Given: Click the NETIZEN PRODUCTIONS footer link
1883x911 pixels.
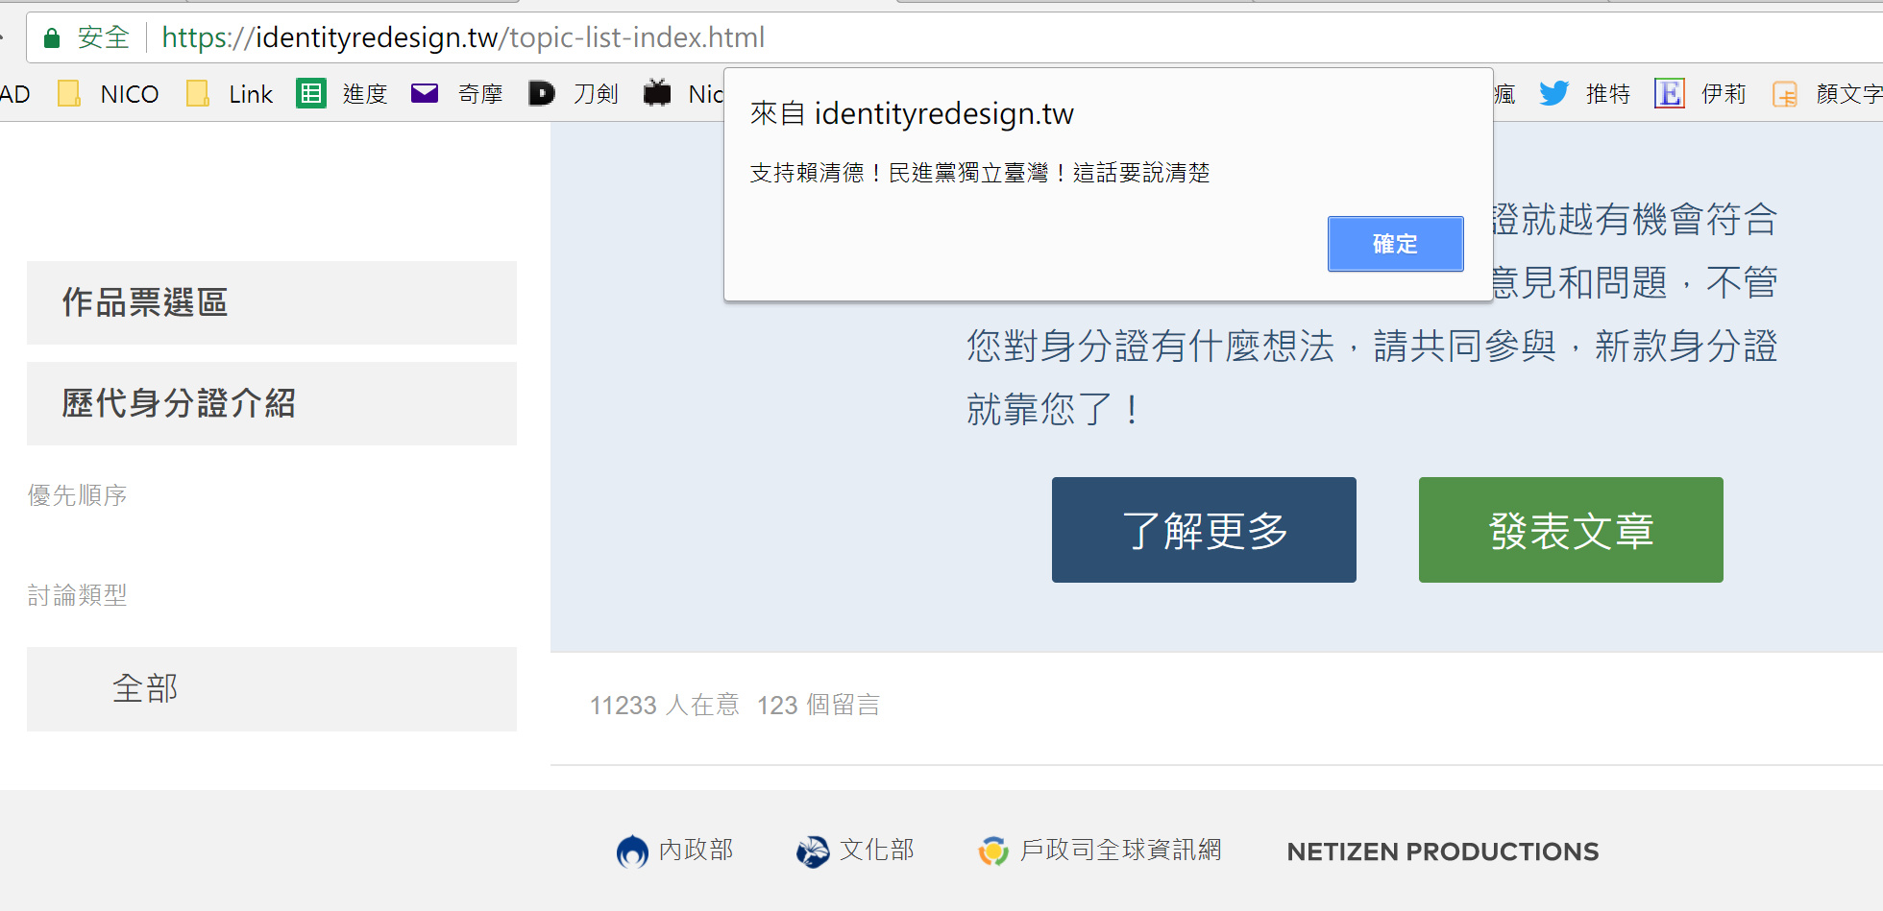Looking at the screenshot, I should pos(1443,851).
